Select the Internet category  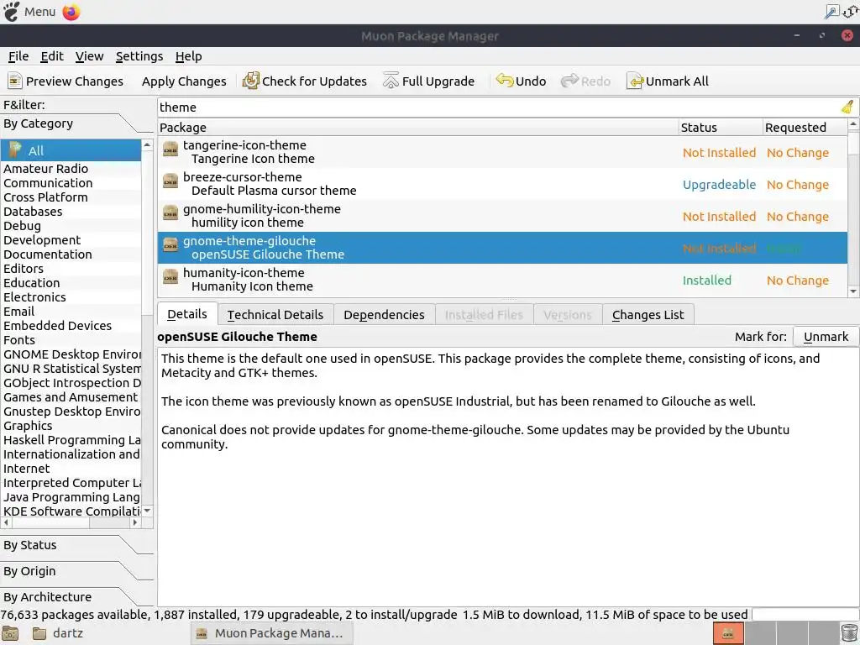(71, 469)
